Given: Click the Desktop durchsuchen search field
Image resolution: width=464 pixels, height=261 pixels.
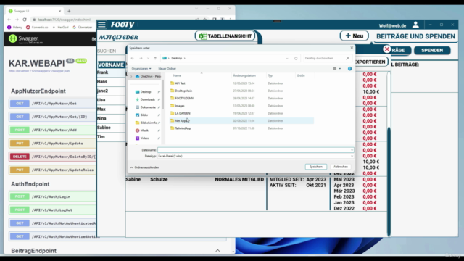Looking at the screenshot, I should coord(327,58).
